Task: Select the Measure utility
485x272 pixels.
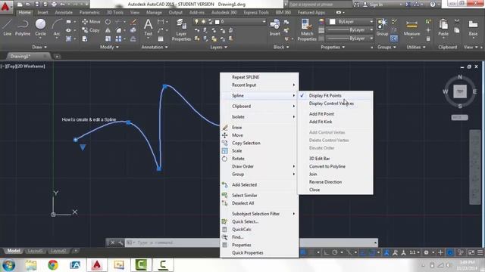Action: [411, 28]
